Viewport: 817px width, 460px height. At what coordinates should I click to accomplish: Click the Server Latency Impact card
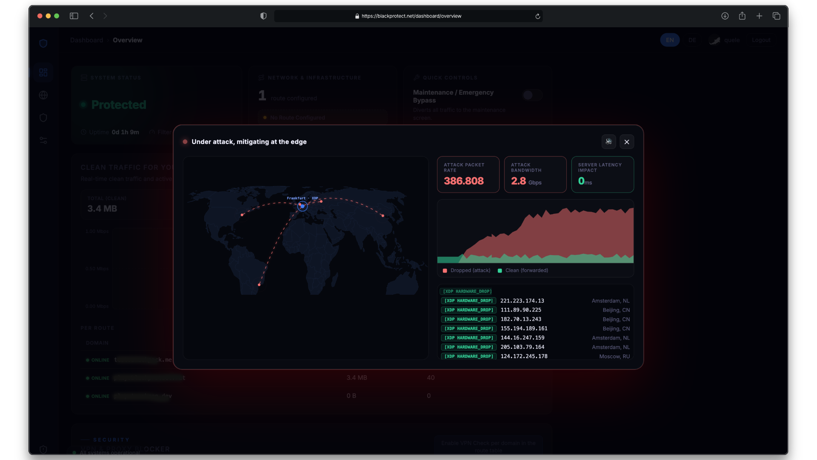pyautogui.click(x=603, y=174)
